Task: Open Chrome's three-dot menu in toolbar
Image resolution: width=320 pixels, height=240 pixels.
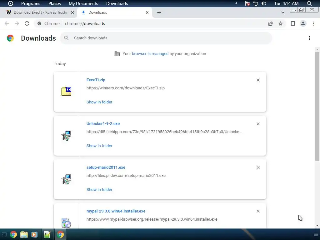Action: [313, 23]
